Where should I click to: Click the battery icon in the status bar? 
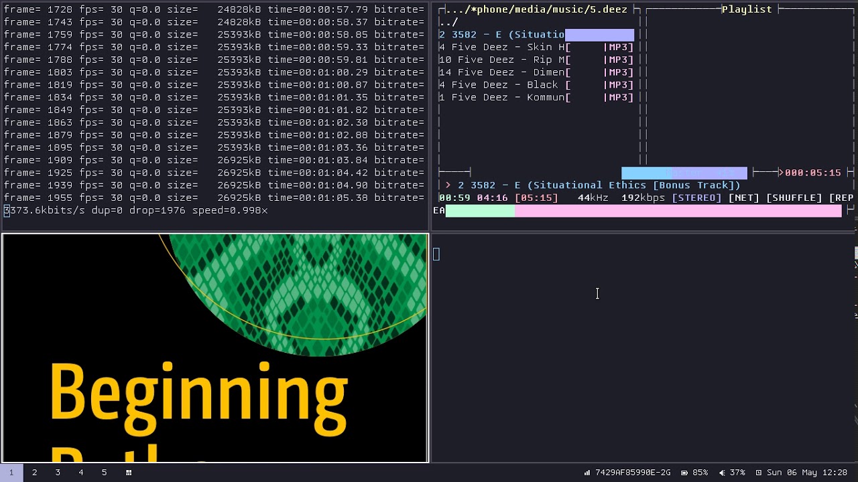(684, 473)
